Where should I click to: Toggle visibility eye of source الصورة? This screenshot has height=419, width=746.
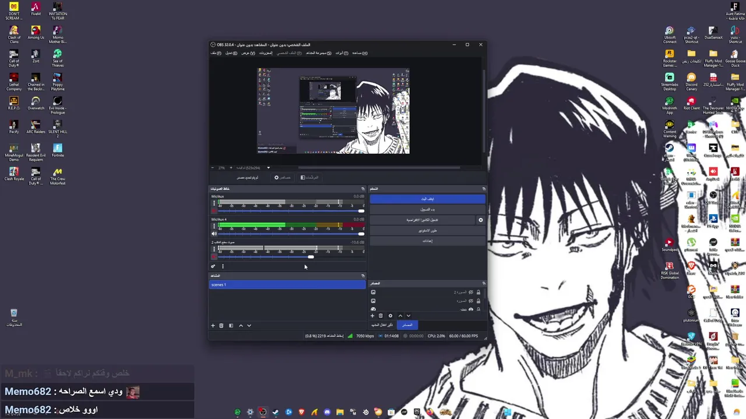pyautogui.click(x=471, y=301)
